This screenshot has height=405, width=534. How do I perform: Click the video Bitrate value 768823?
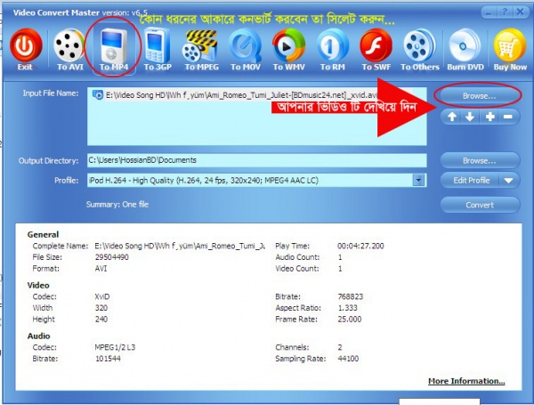351,296
